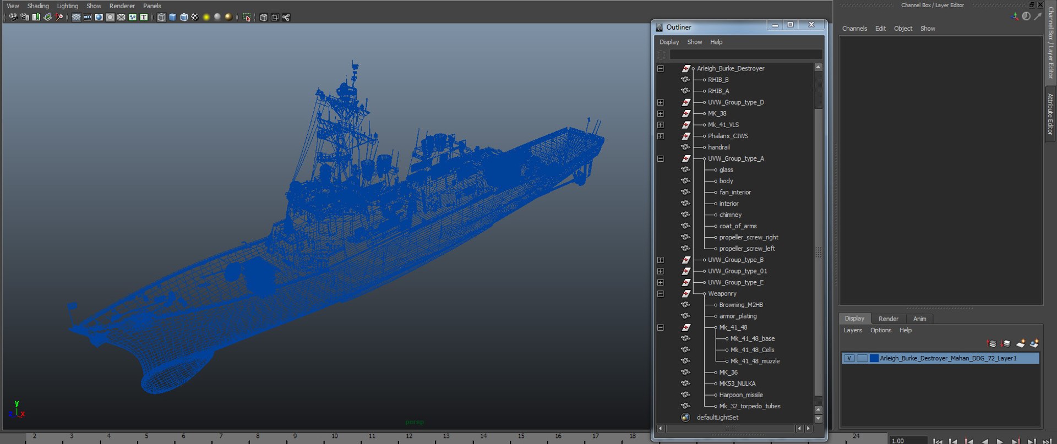Toggle the Field Chart icon

pos(121,17)
